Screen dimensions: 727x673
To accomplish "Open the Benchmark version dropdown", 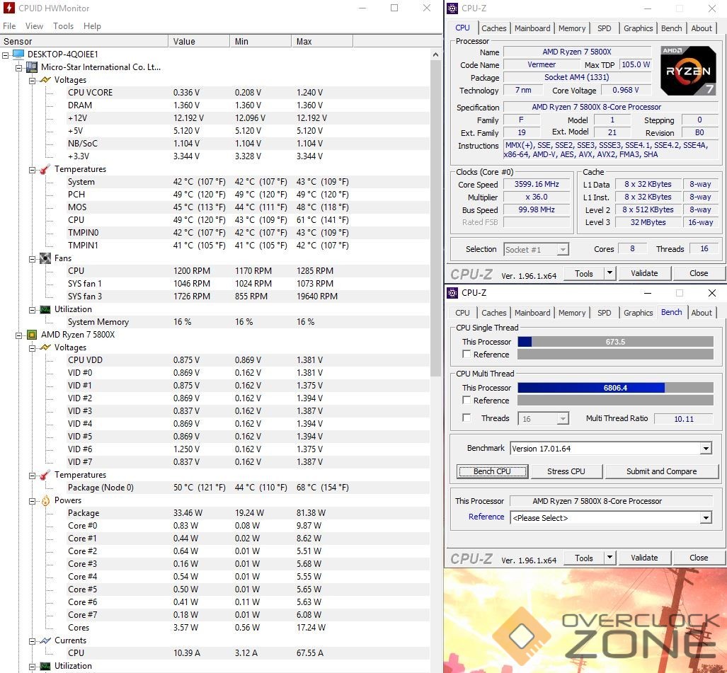I will coord(705,449).
